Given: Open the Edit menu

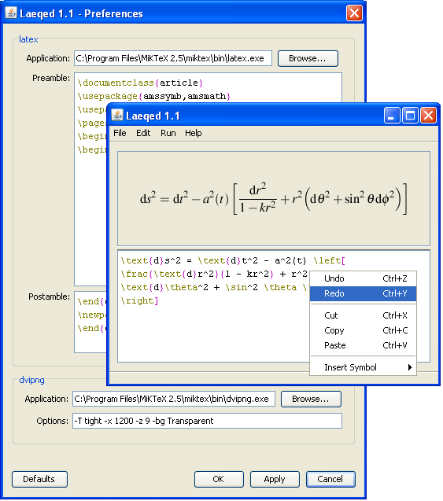Looking at the screenshot, I should click(143, 133).
